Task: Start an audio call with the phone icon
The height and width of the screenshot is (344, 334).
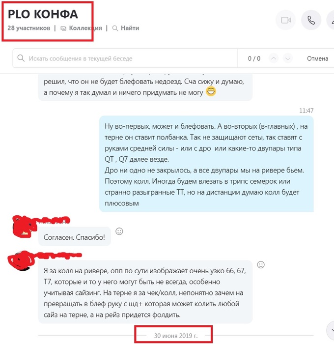Action: coord(311,20)
